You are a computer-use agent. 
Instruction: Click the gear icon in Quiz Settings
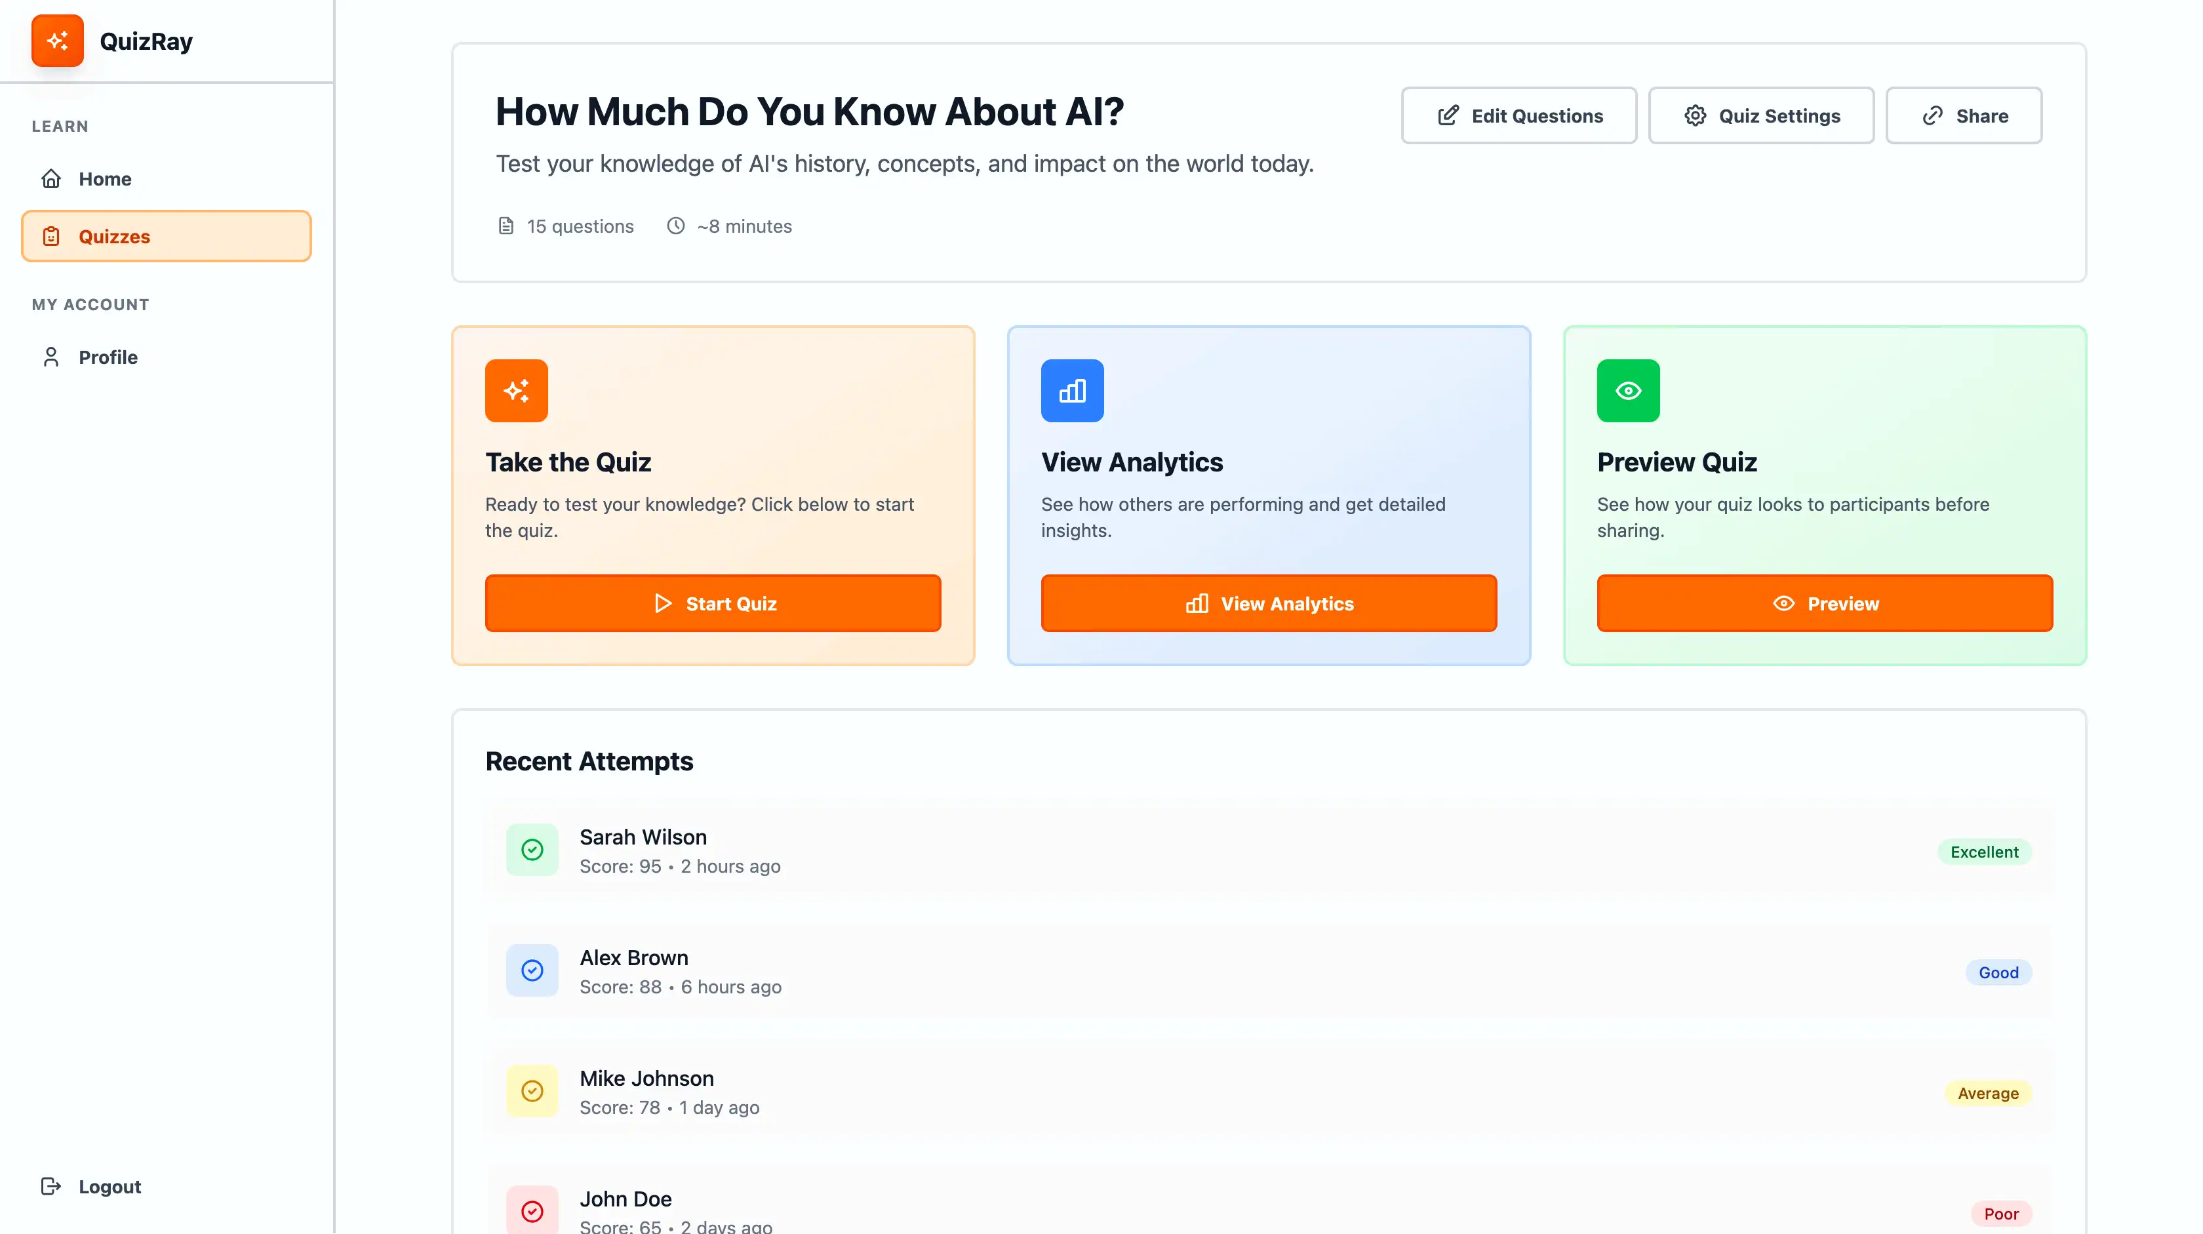1695,115
